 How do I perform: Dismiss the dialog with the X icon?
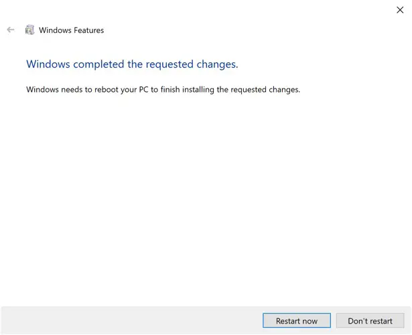pyautogui.click(x=400, y=10)
